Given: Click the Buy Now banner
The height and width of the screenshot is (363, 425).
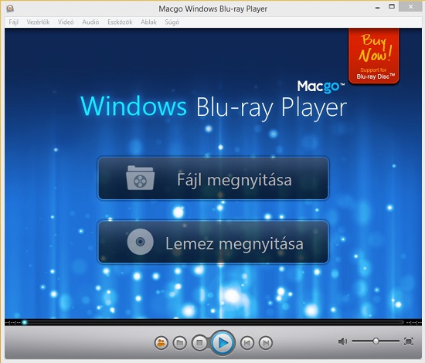Looking at the screenshot, I should 374,56.
